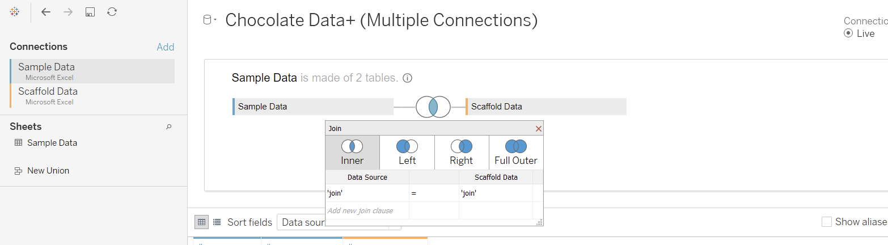Search sheets with the magnifier icon
The height and width of the screenshot is (245, 888).
click(x=168, y=127)
